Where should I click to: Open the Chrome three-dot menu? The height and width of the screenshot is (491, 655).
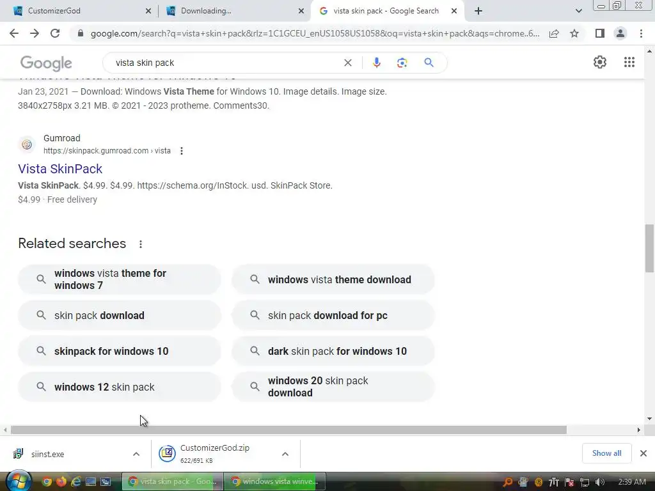pos(641,33)
